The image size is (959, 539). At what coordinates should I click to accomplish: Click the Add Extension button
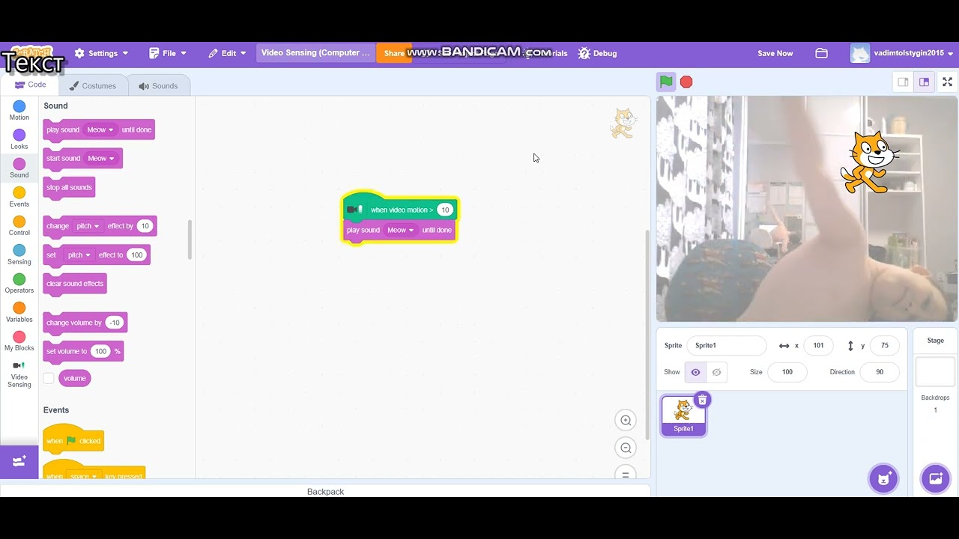19,461
